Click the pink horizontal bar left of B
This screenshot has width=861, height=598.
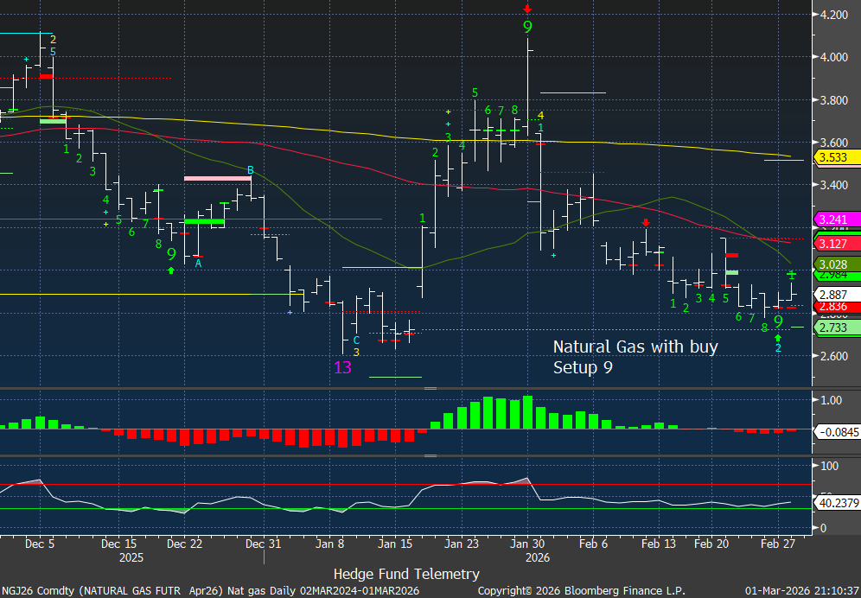(216, 178)
